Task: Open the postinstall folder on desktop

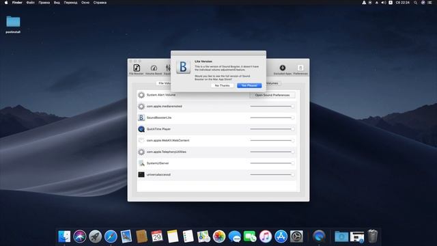Action: pyautogui.click(x=13, y=22)
